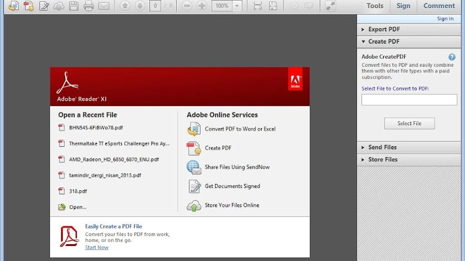Expand the Store Files section
The image size is (465, 261).
click(x=409, y=159)
